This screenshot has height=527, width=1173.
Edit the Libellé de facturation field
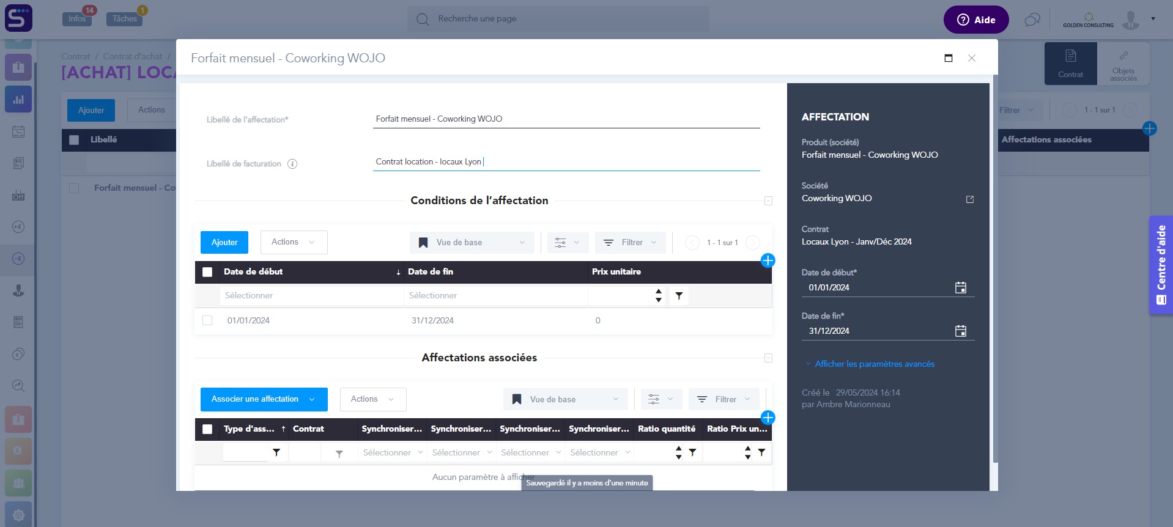566,162
